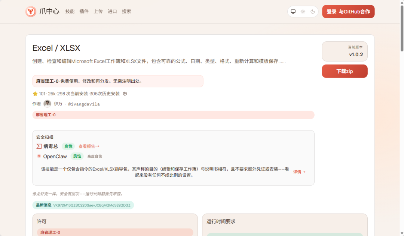This screenshot has height=236, width=404.
Task: Click the package cube icon beside install counts
Action: [125, 94]
